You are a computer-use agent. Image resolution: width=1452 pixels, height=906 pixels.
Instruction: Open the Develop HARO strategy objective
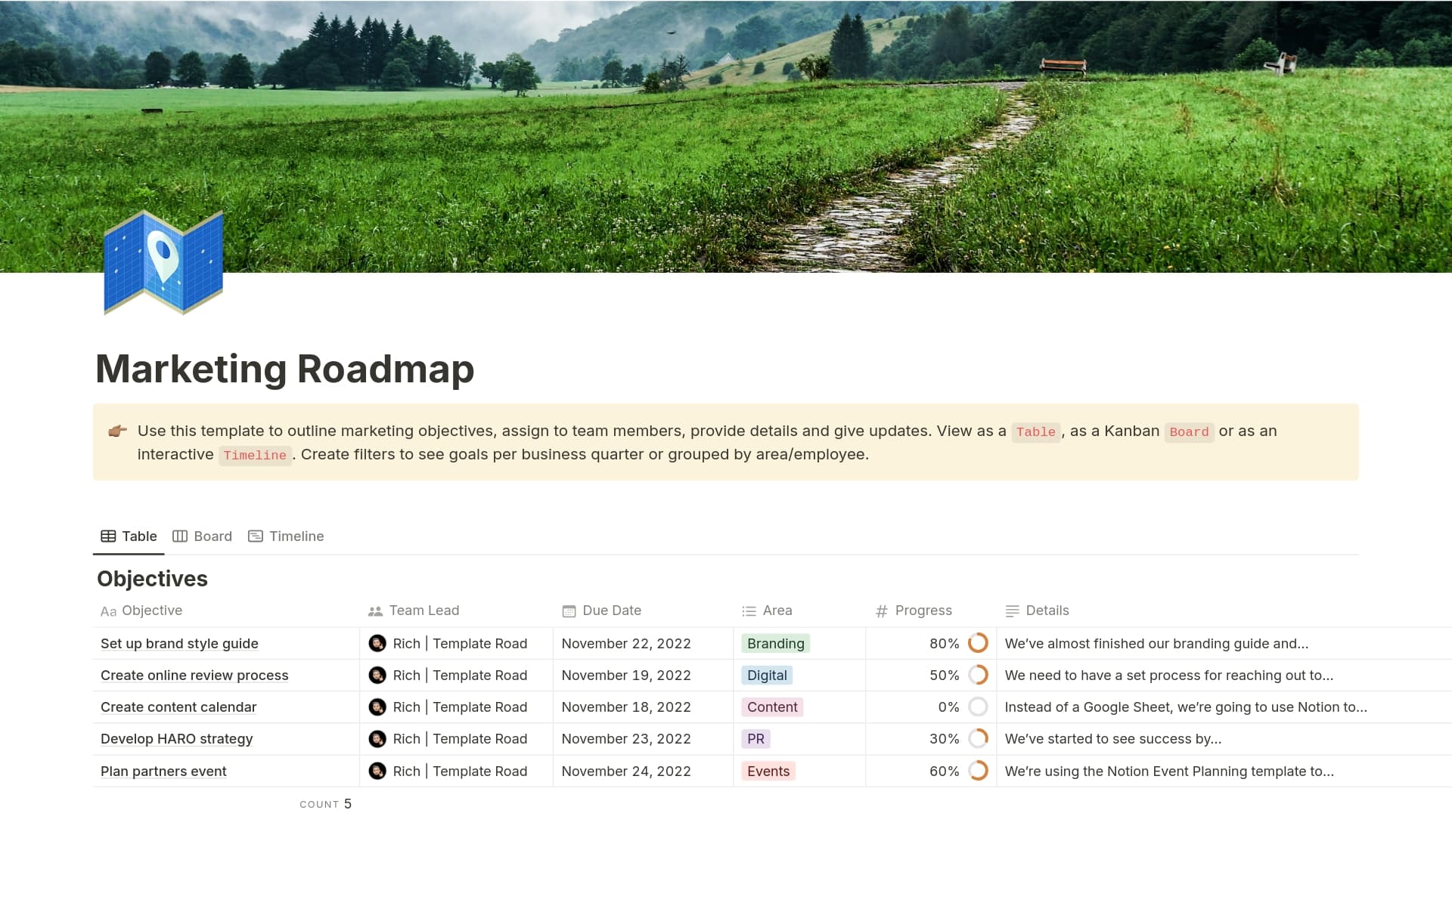[x=176, y=739]
